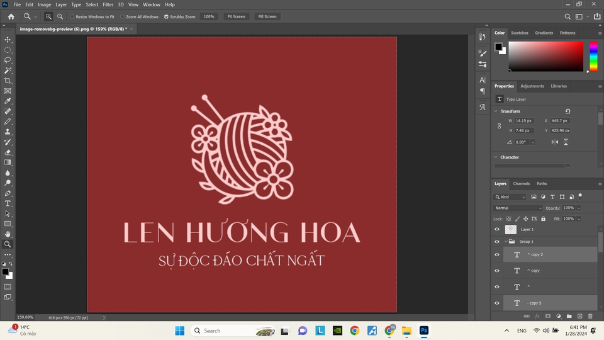Pick a color in the color field
The height and width of the screenshot is (340, 604).
pyautogui.click(x=546, y=56)
